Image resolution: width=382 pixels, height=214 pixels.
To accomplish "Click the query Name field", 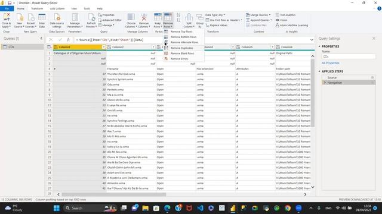I will pos(349,56).
